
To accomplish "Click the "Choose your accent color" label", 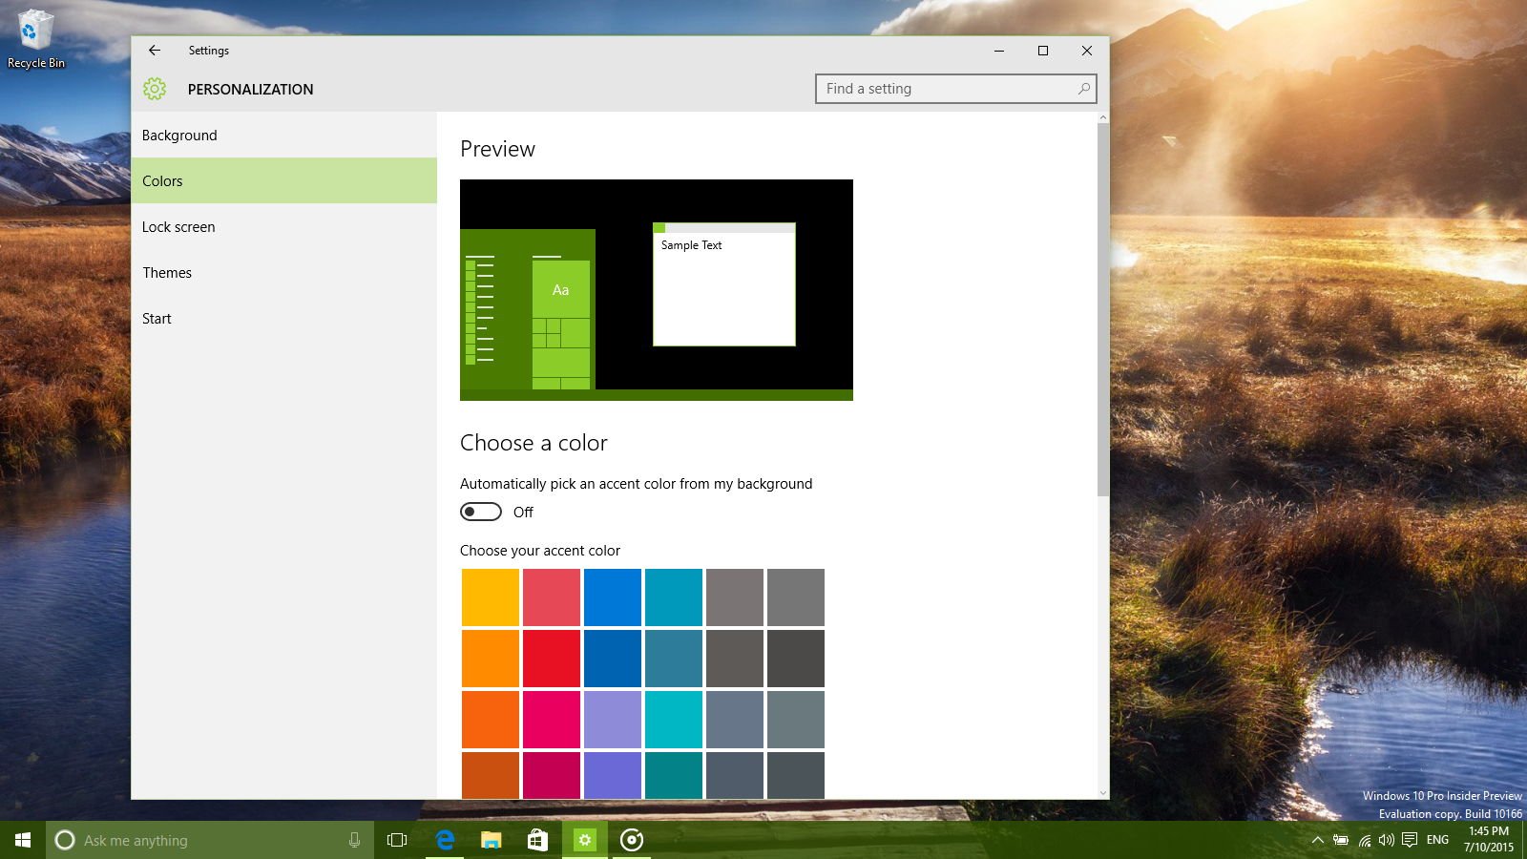I will point(540,551).
